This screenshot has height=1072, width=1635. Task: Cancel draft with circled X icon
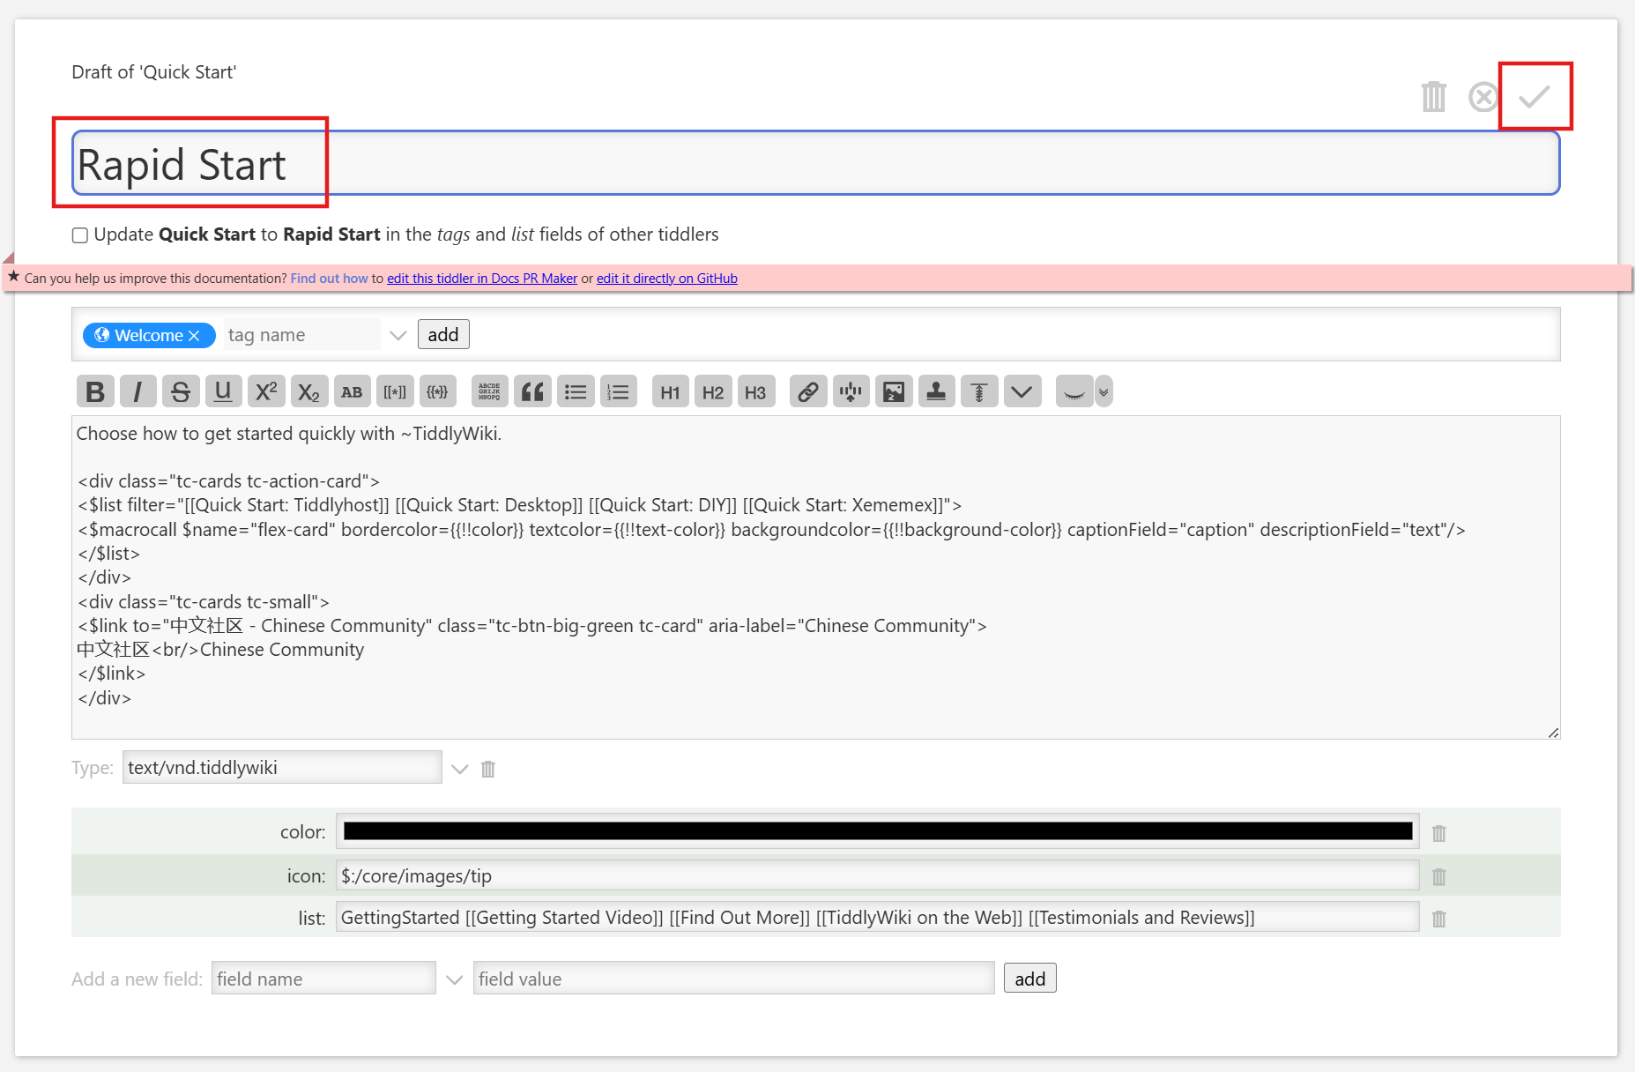click(1483, 97)
